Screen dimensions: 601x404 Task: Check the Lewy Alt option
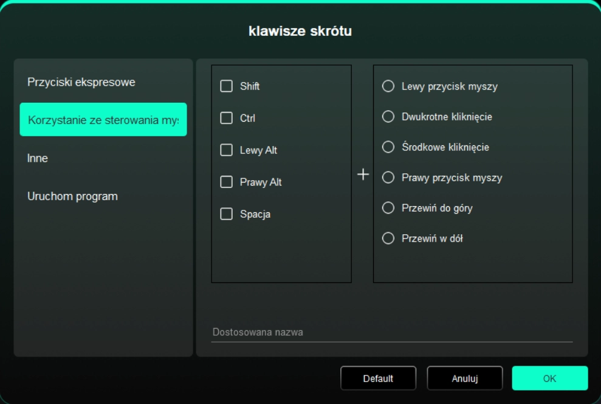(x=227, y=150)
